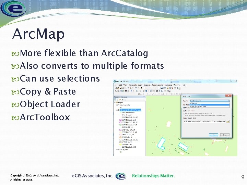Click the Paste icon in Standard toolbar
Image resolution: width=247 pixels, height=185 pixels.
(x=131, y=88)
